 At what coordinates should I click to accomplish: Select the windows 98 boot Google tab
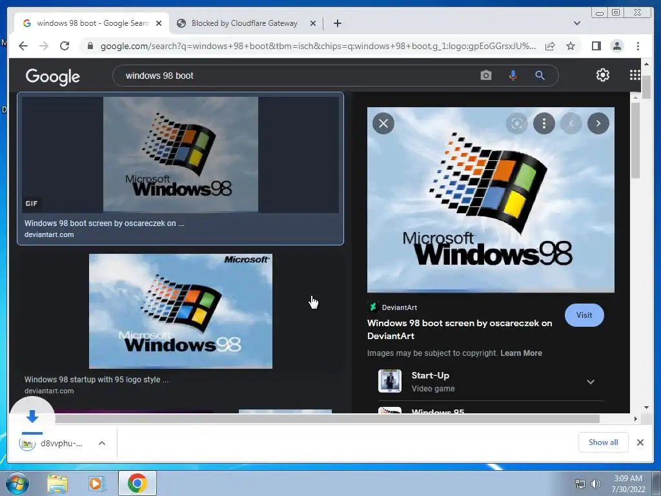(92, 23)
